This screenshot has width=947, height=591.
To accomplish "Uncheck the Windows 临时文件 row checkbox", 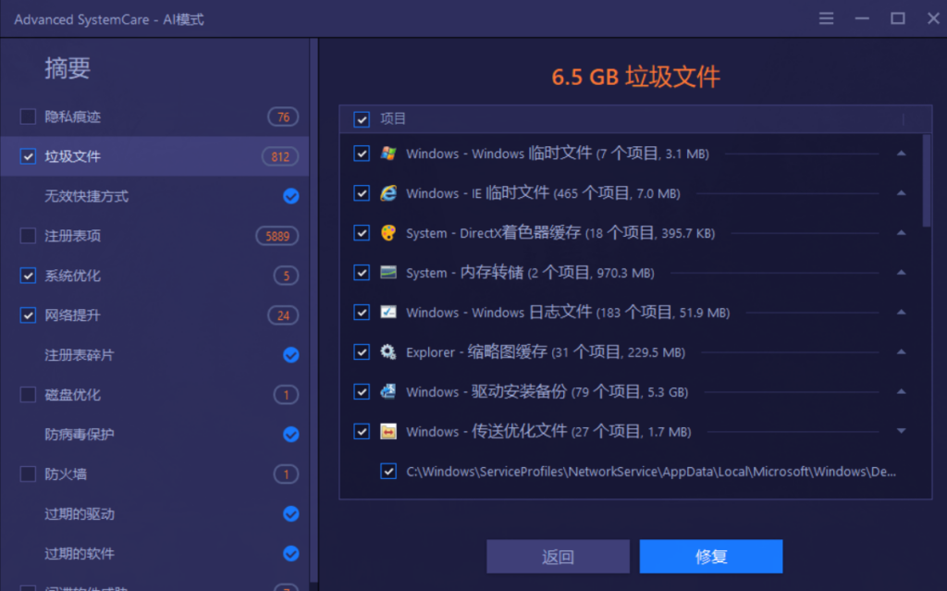I will (362, 154).
